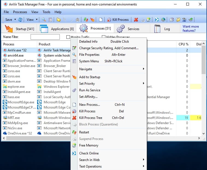Viewport: 207px width, 170px height.
Task: Click the vertical scrollbar up arrow
Action: 203,43
